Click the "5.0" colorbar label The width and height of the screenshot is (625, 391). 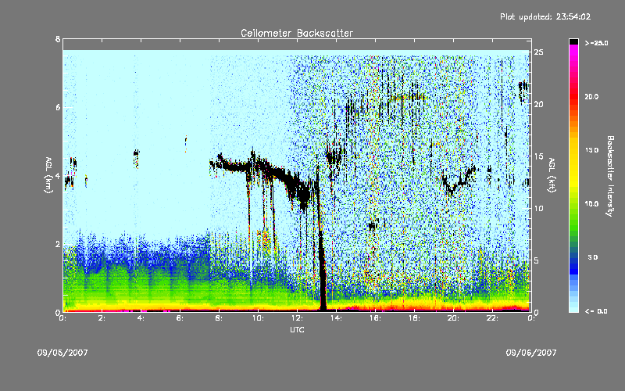tap(593, 257)
